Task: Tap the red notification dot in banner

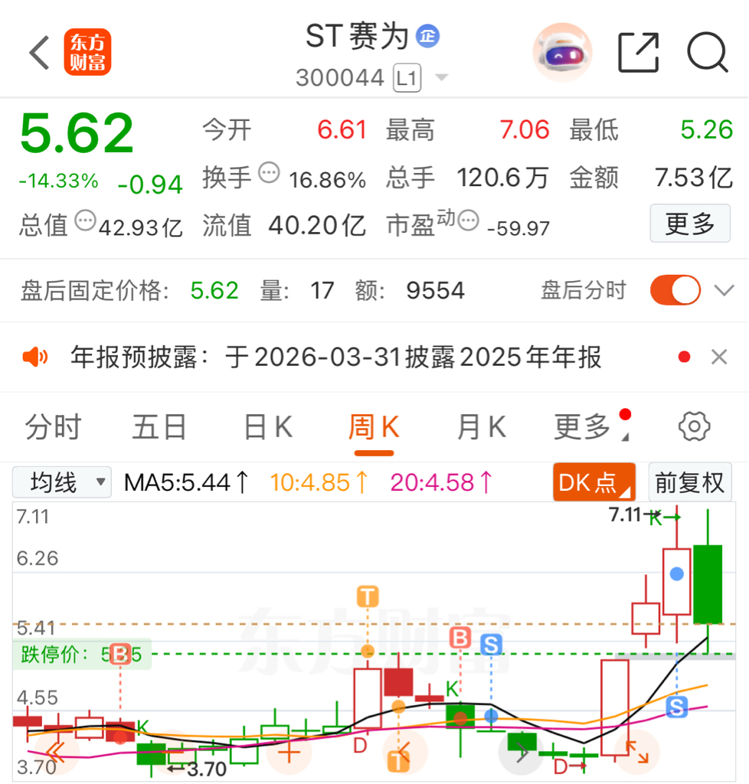Action: [685, 358]
